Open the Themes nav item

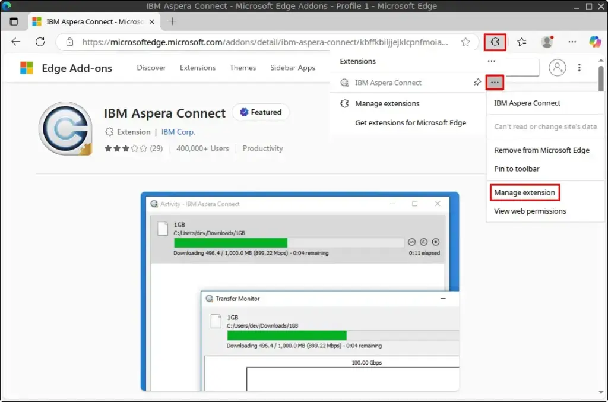pyautogui.click(x=243, y=68)
